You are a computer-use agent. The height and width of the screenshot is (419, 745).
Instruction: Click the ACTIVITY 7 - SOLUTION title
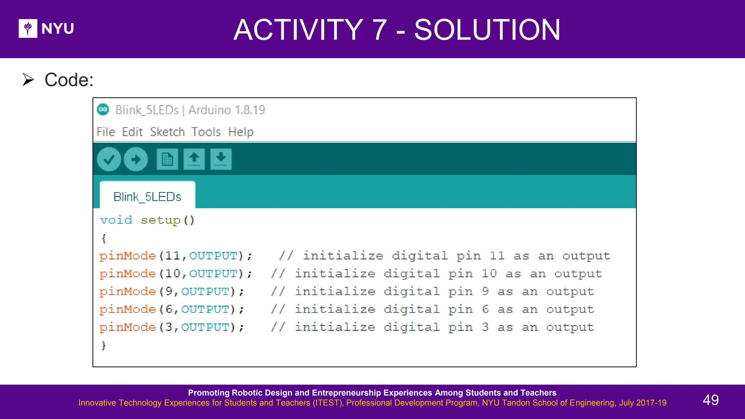[x=397, y=30]
